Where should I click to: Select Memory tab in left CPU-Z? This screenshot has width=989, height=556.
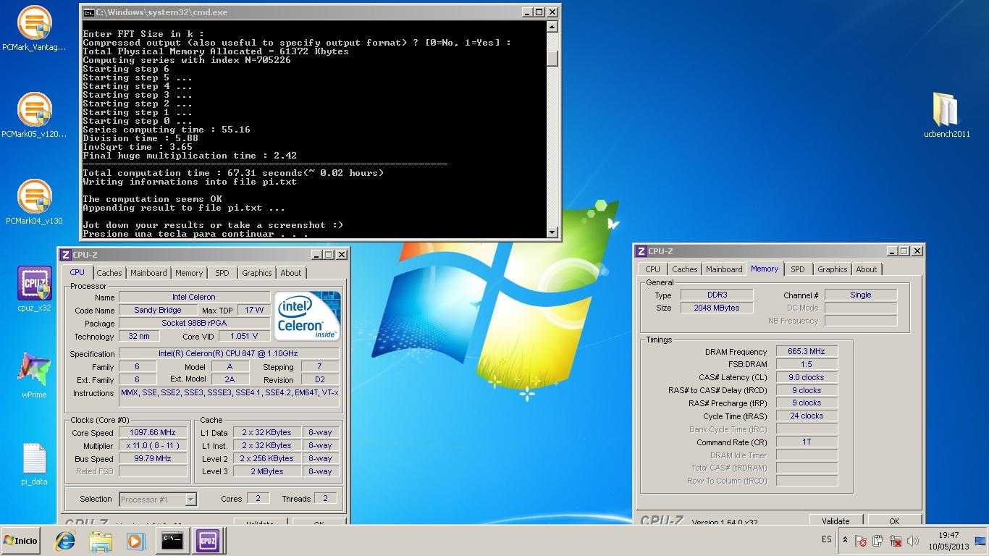[189, 273]
